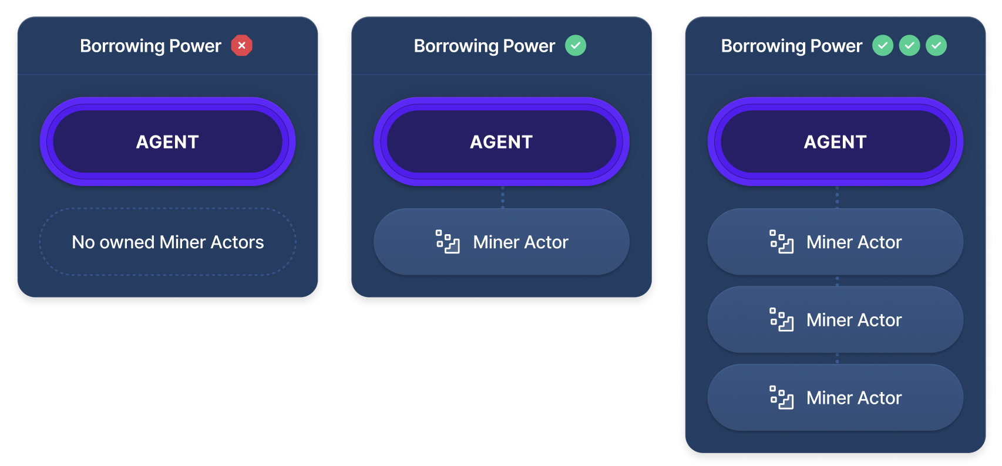Select the second Miner Actor label in the right card

pyautogui.click(x=854, y=320)
